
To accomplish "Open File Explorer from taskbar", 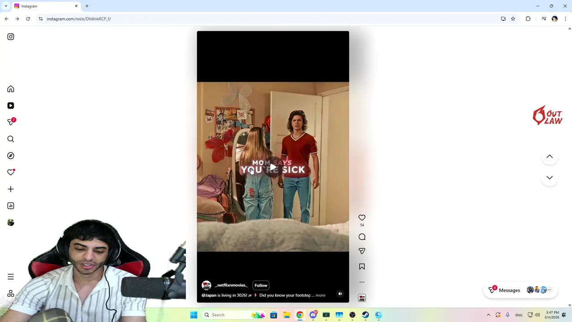I will pyautogui.click(x=286, y=315).
